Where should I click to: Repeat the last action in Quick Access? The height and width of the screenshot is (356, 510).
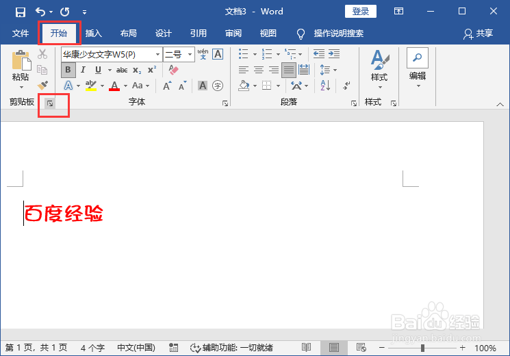65,12
